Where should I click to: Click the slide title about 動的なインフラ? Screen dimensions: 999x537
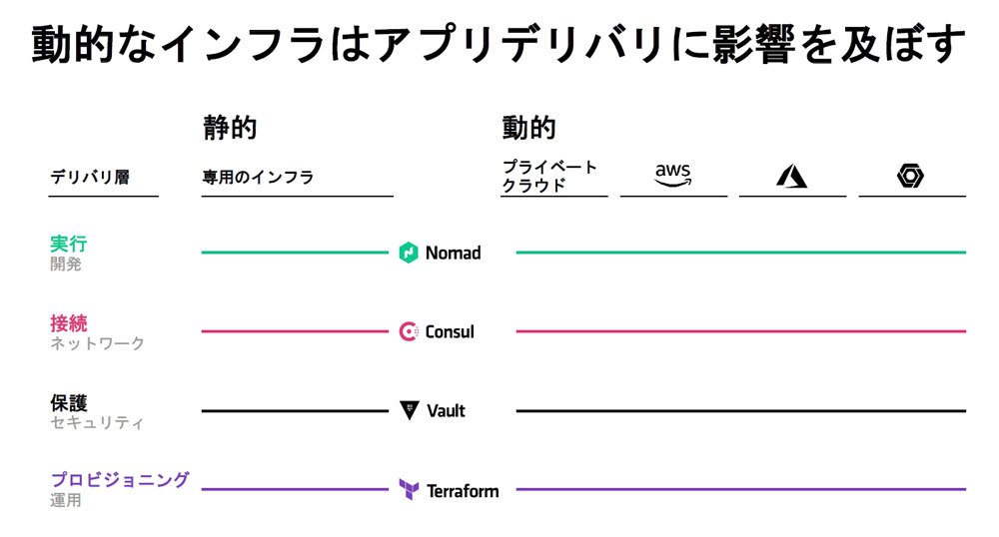click(x=499, y=44)
